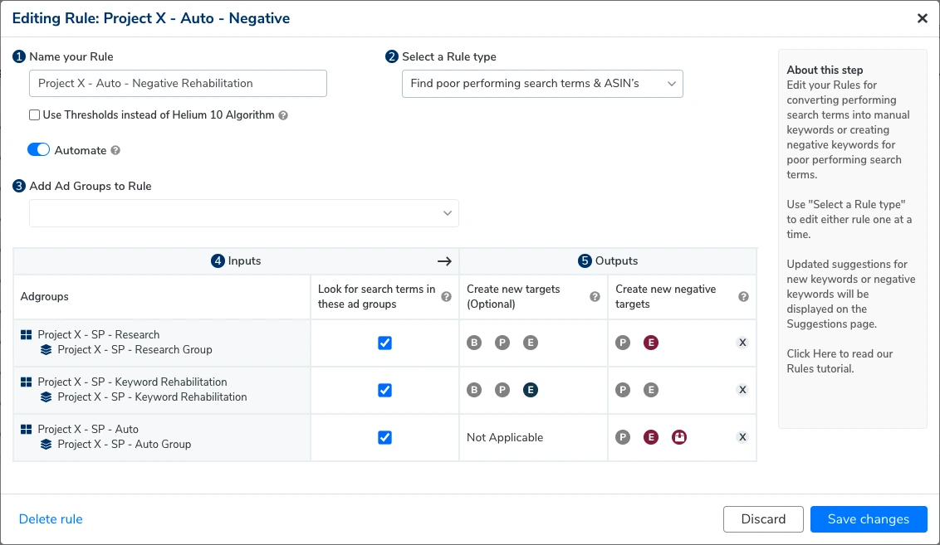Viewport: 940px width, 545px height.
Task: Select Exact new target for Keyword Rehabilitation
Action: [531, 390]
